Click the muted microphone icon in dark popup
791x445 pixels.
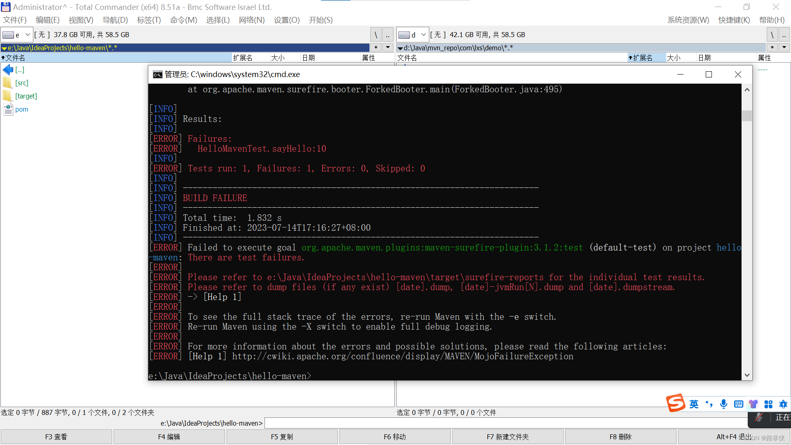[759, 417]
